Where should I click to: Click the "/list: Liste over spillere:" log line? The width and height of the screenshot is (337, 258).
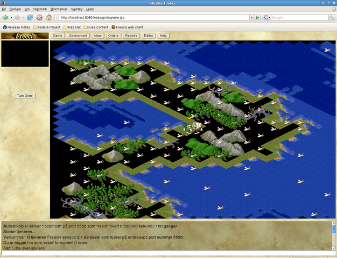coord(25,248)
